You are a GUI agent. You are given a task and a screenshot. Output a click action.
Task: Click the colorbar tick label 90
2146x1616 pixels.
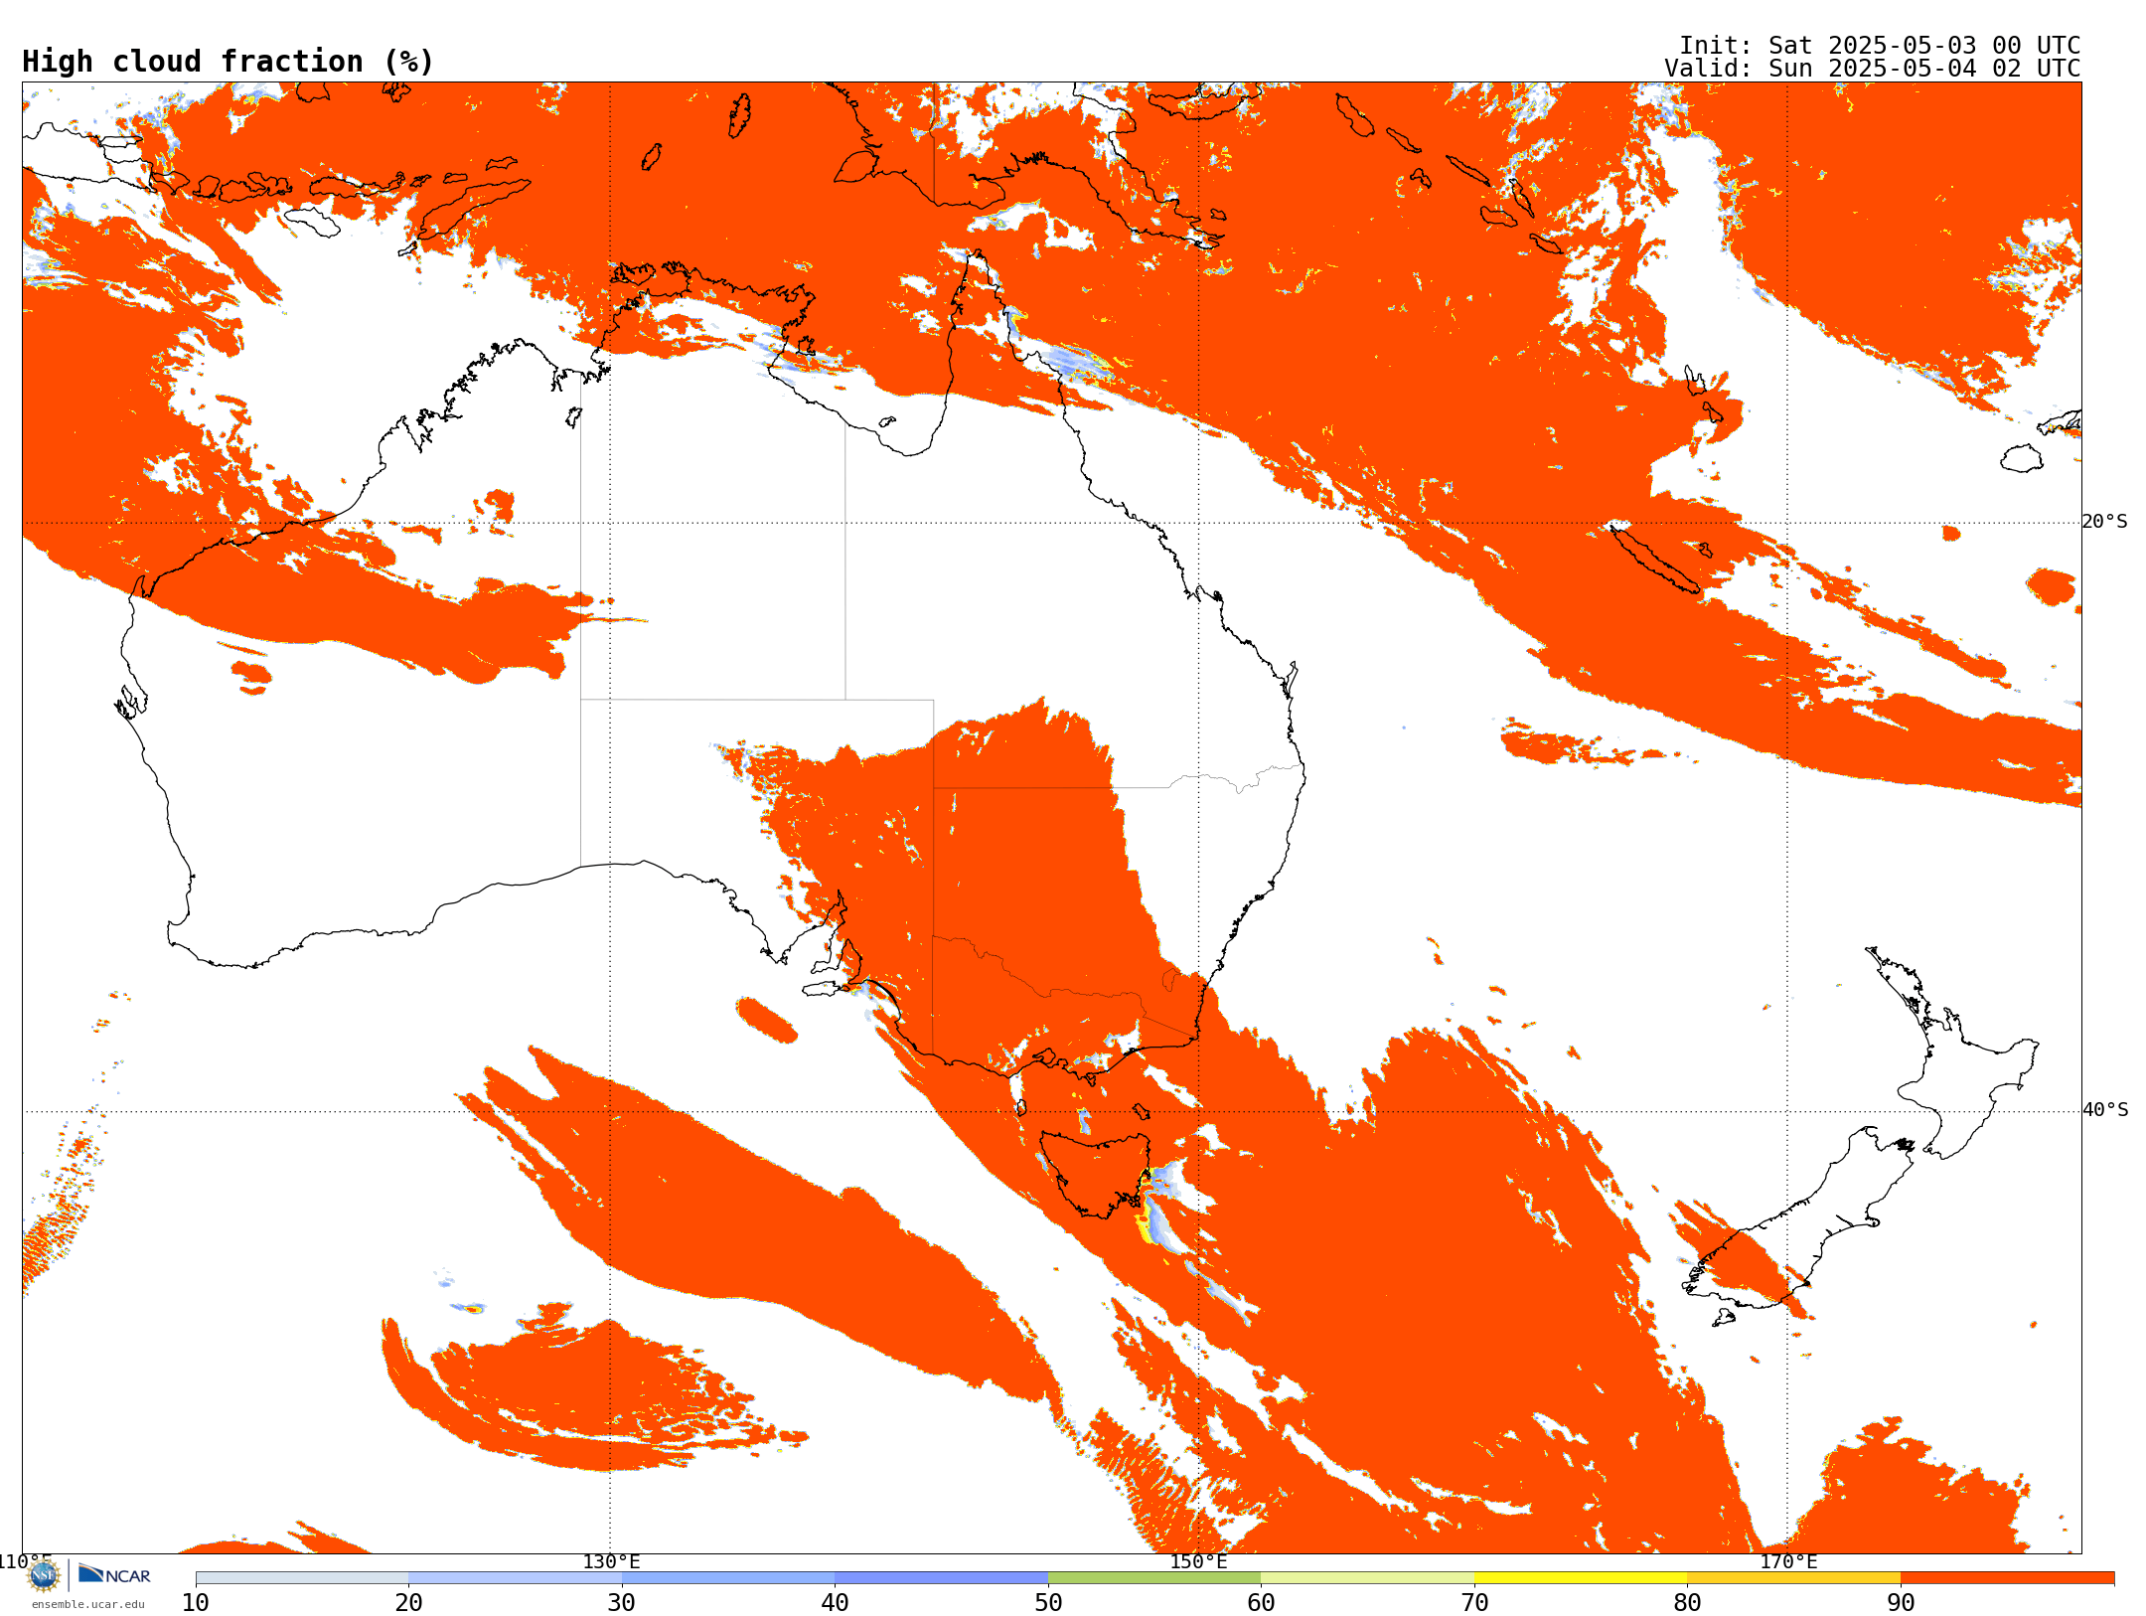pos(1901,1603)
